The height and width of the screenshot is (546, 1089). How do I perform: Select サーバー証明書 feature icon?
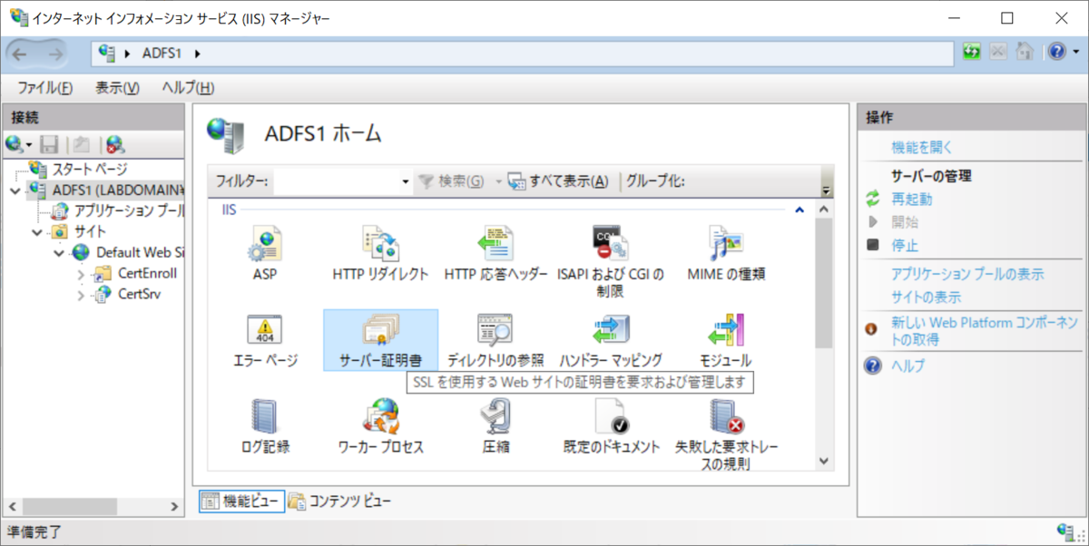coord(380,340)
